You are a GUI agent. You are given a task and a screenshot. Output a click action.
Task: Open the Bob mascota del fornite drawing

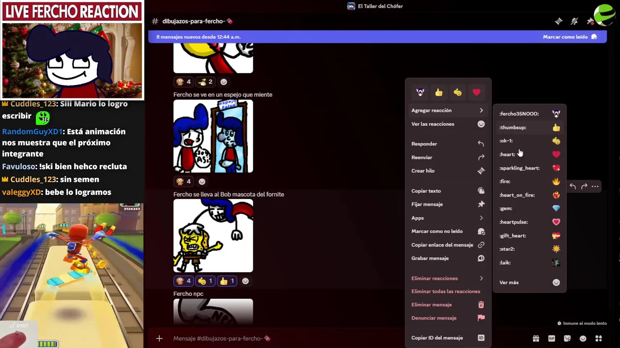click(x=213, y=236)
